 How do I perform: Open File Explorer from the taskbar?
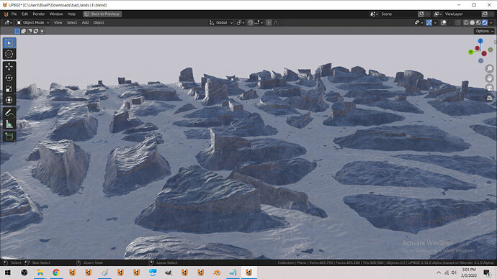pos(40,273)
